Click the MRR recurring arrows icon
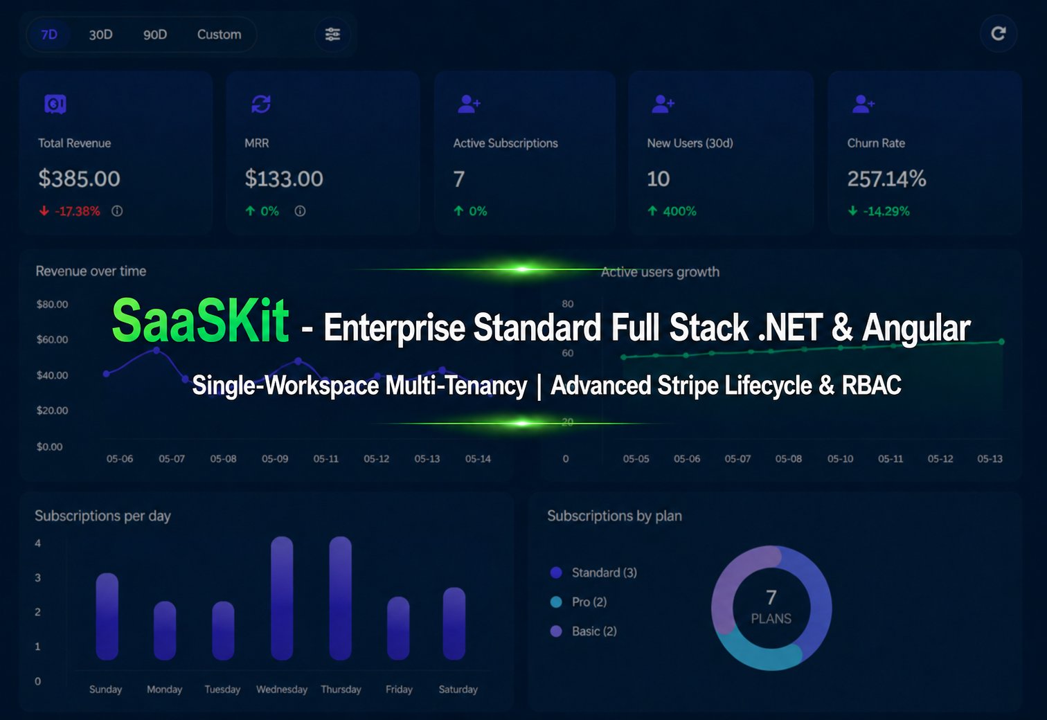The height and width of the screenshot is (720, 1047). (x=261, y=104)
